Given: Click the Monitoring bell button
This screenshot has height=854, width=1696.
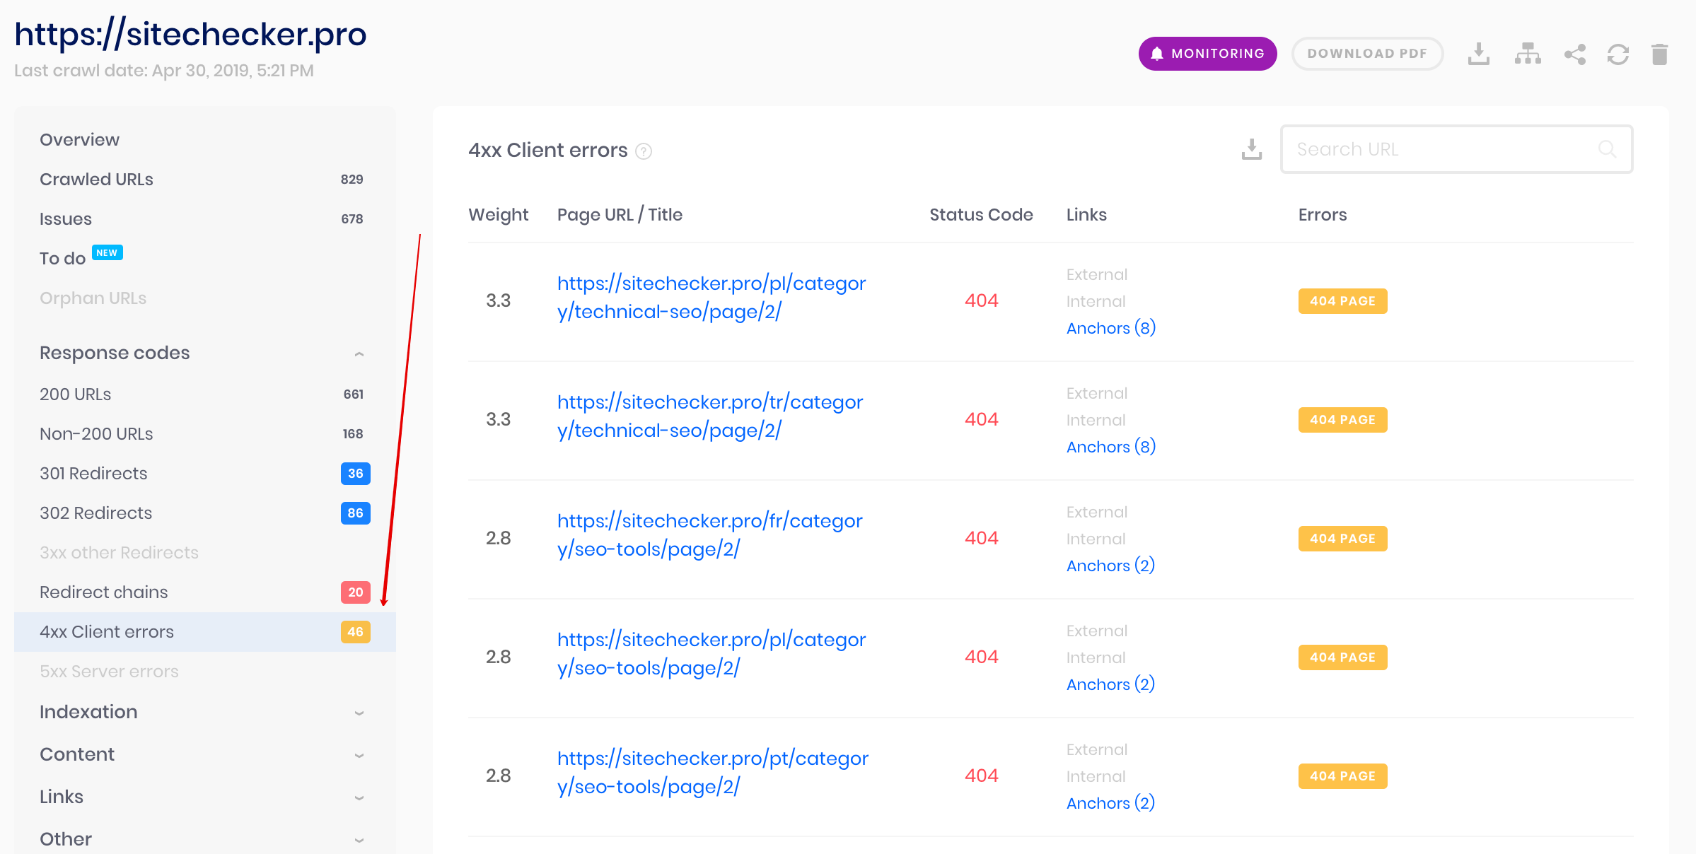Looking at the screenshot, I should click(1207, 54).
